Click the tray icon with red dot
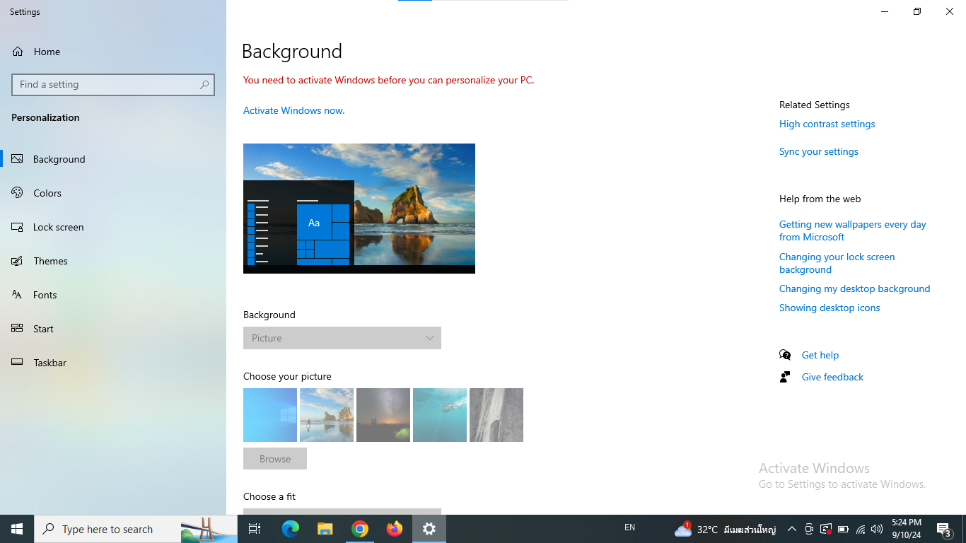 (x=826, y=529)
